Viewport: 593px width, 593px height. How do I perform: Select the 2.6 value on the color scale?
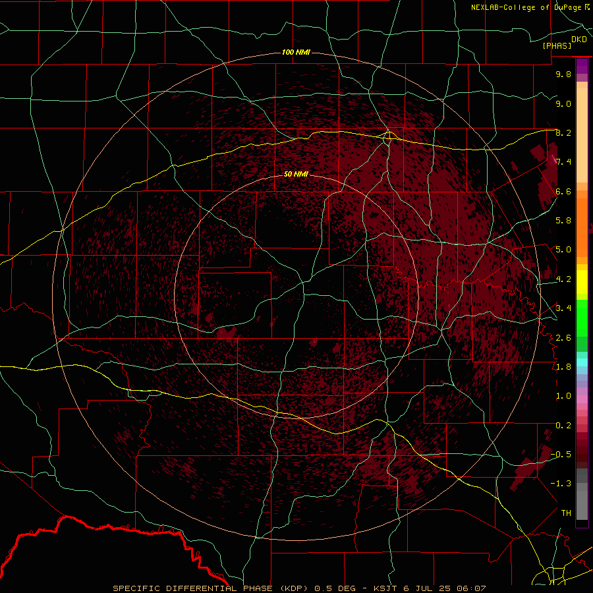click(563, 338)
